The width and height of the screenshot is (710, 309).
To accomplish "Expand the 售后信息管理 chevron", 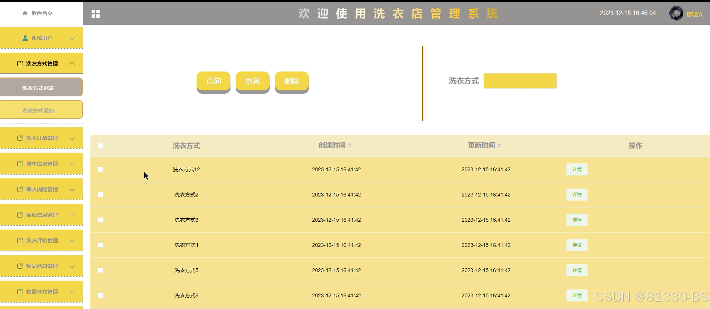I will [72, 215].
